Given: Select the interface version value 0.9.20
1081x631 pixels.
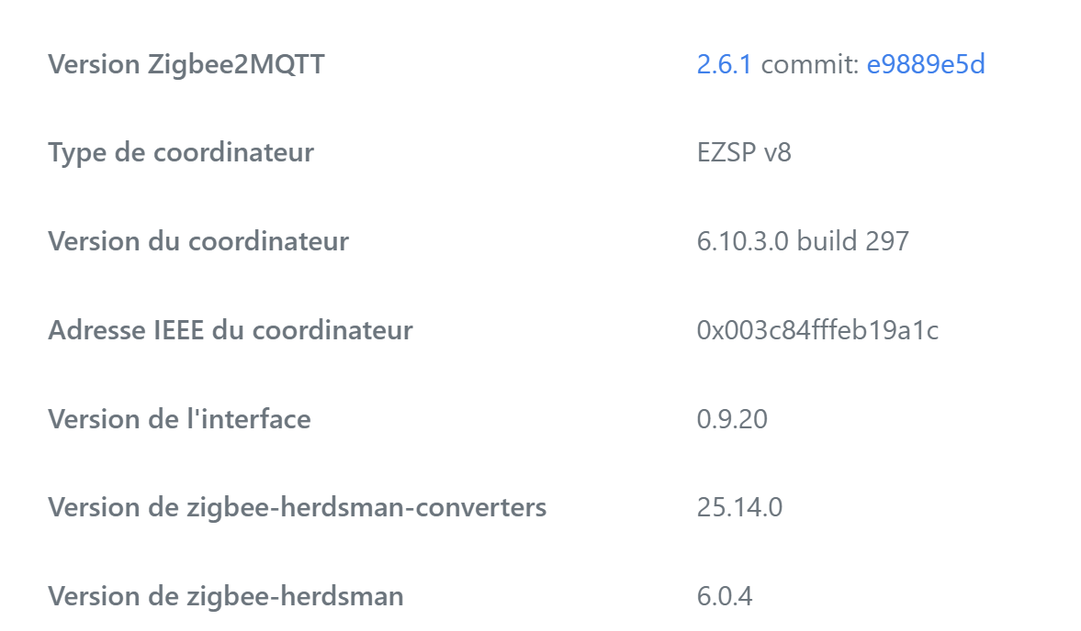Looking at the screenshot, I should [732, 419].
